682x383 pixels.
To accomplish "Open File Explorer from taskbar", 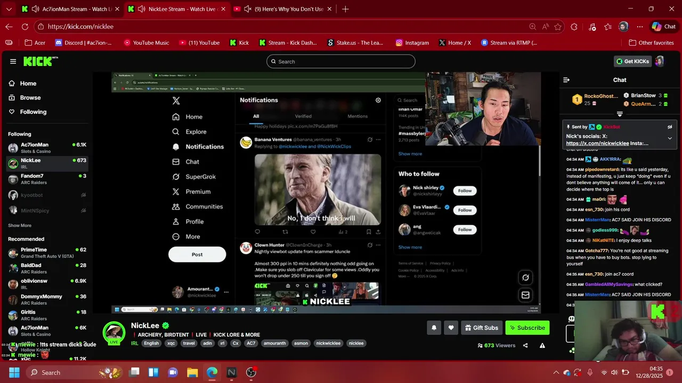I will 192,372.
